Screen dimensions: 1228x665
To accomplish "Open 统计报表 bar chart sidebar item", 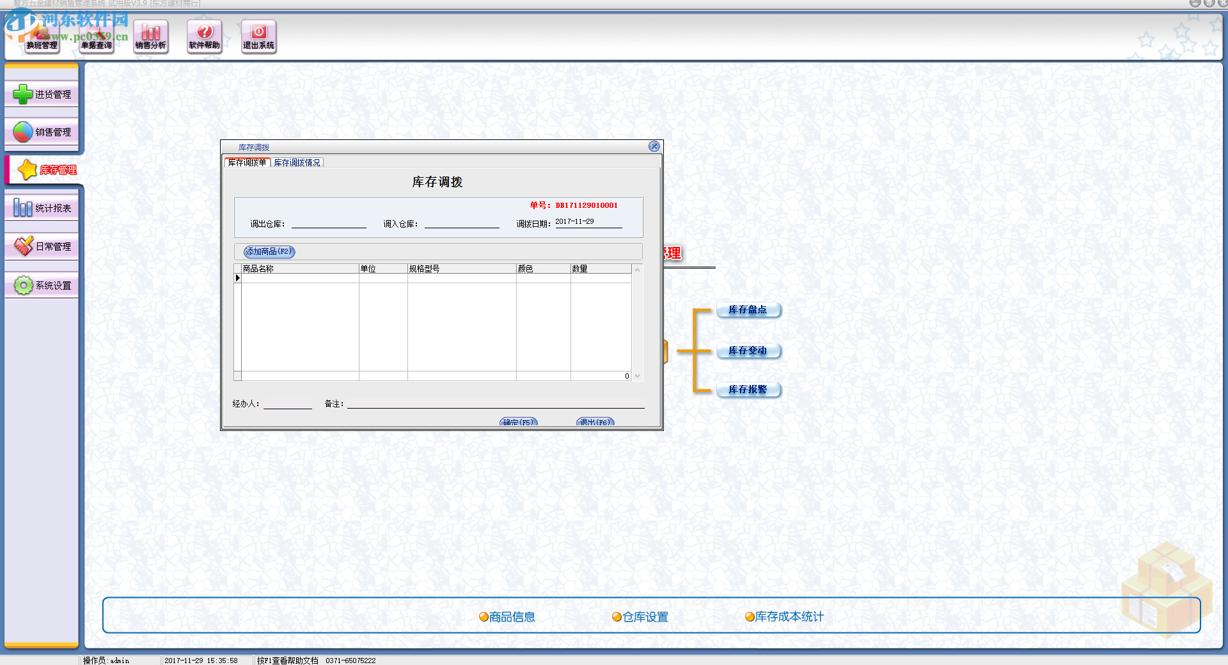I will pos(42,208).
